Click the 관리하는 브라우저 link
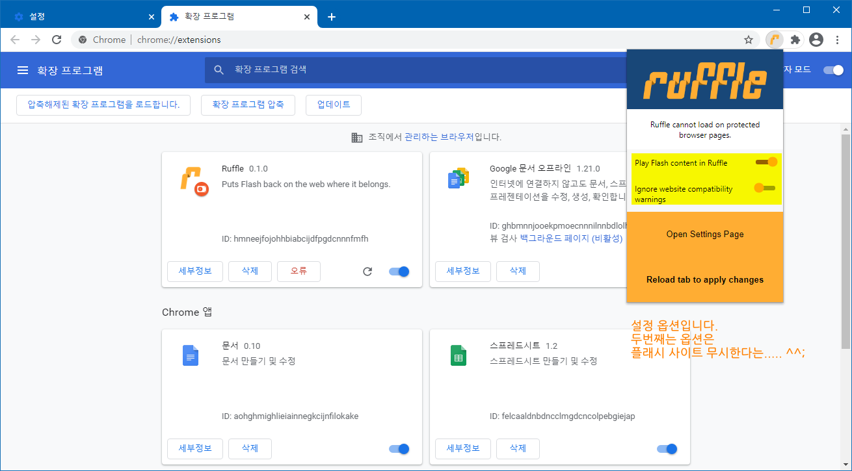 tap(439, 137)
